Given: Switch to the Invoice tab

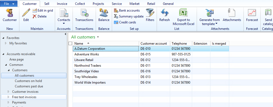Looking at the screenshot, I should click(x=62, y=4).
